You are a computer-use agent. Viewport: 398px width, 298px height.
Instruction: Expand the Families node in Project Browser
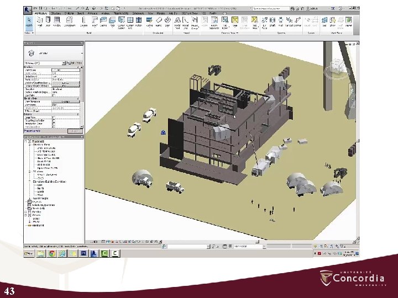(x=25, y=212)
